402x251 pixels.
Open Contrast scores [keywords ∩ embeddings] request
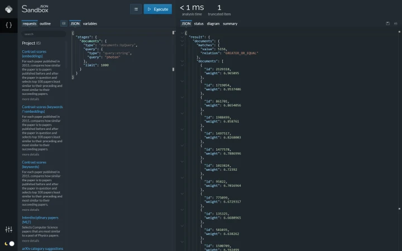pos(42,109)
